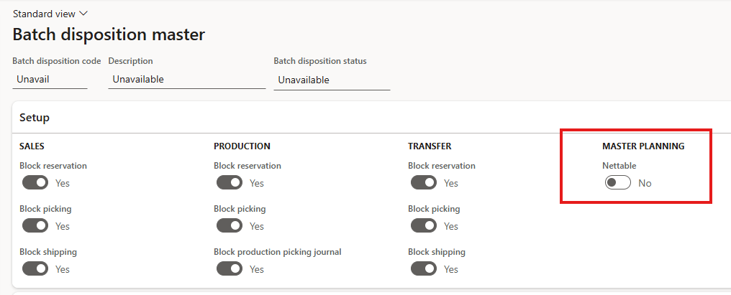731x295 pixels.
Task: Click the TRANSFER group heading
Action: click(x=430, y=146)
